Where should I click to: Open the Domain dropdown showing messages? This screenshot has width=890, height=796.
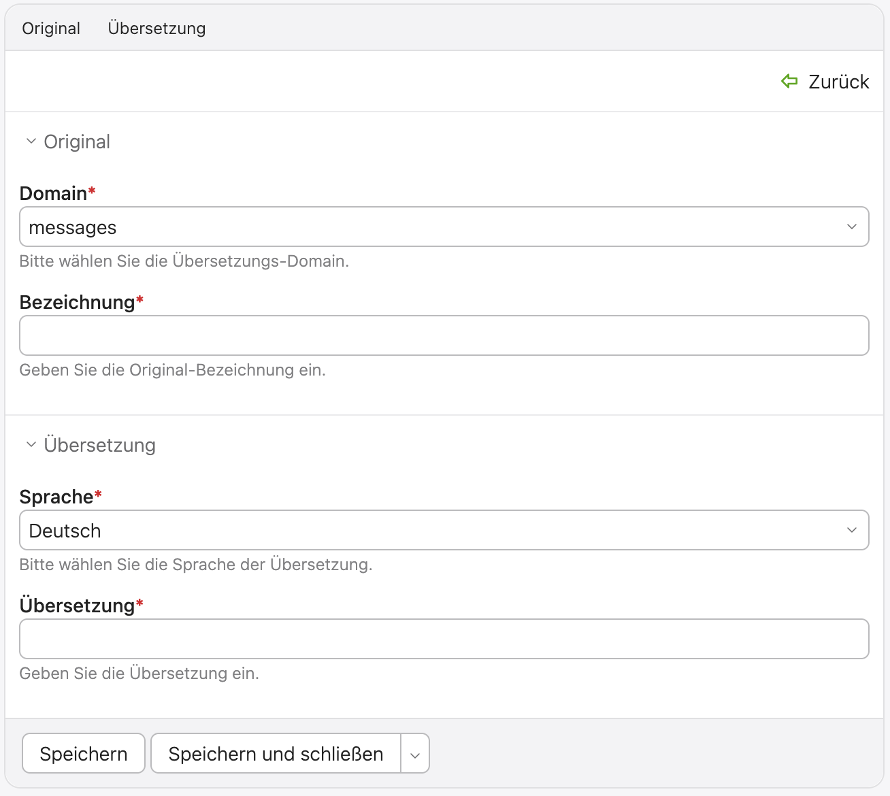435,227
